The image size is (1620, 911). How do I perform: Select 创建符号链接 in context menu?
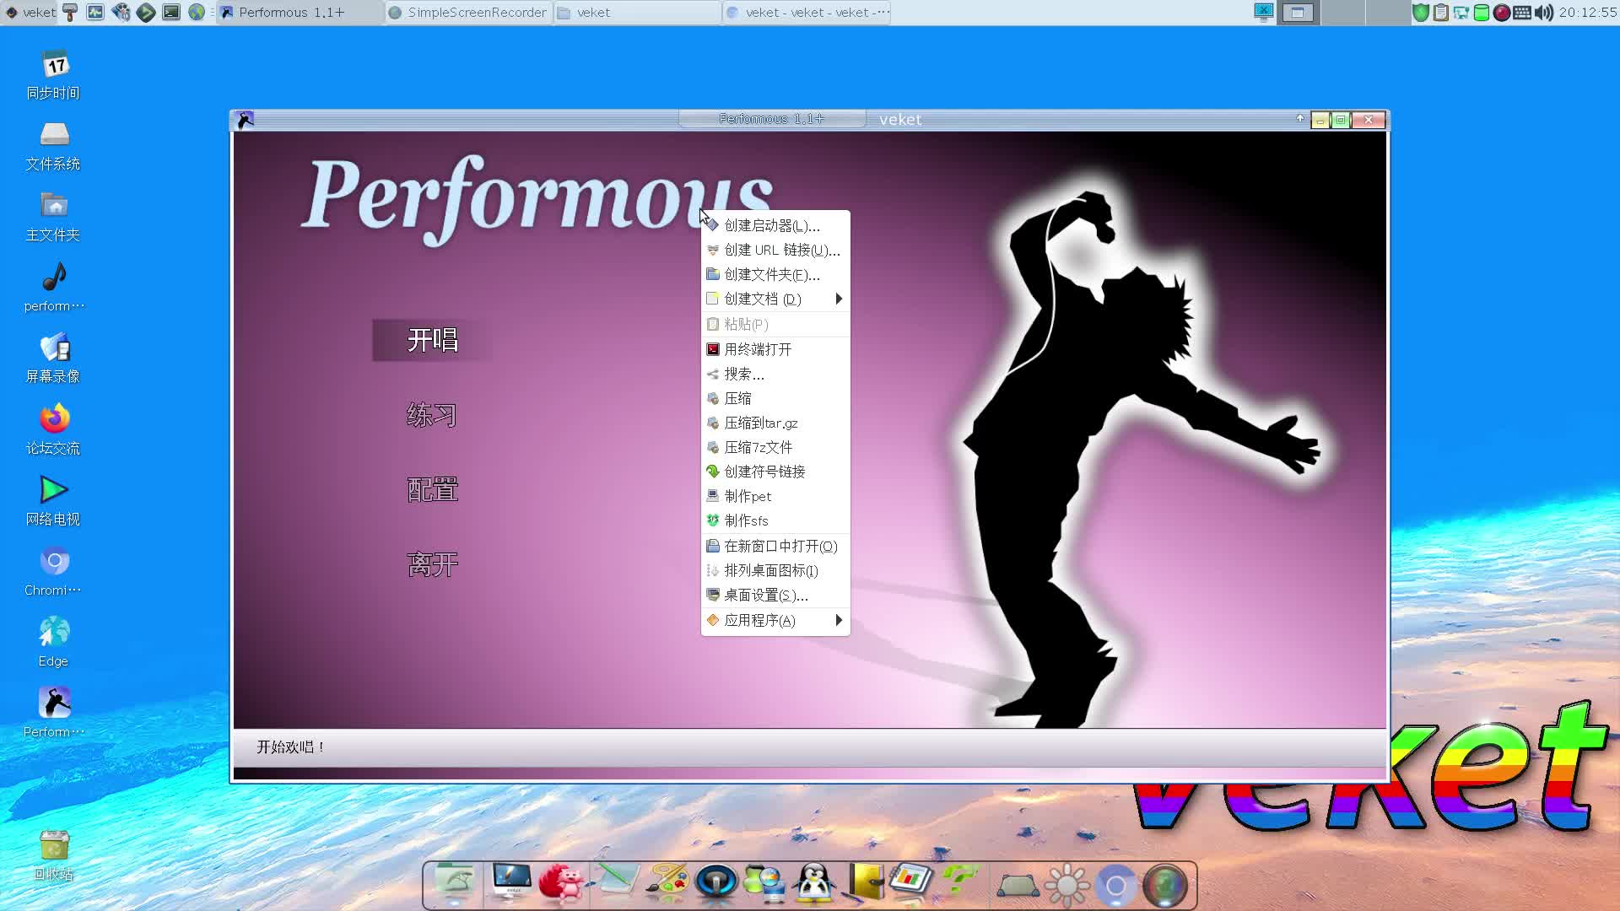(775, 472)
